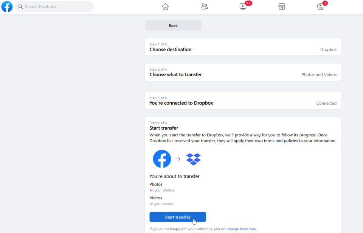Click the large Facebook logo in Step 4
The height and width of the screenshot is (233, 363).
(x=162, y=159)
